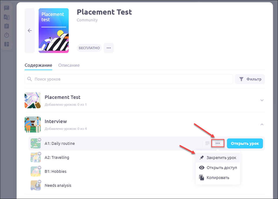This screenshot has height=199, width=278.
Task: Click the Открыть урок button
Action: coord(245,143)
